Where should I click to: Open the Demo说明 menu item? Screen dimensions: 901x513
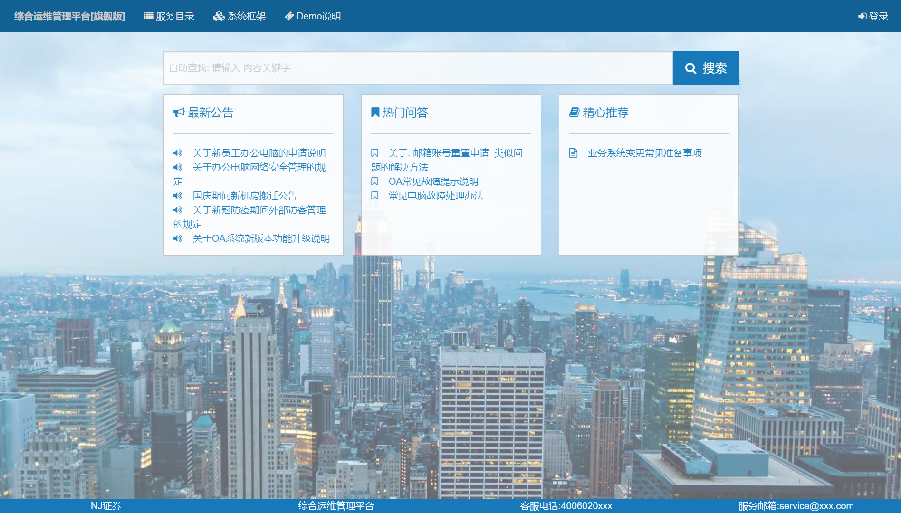coord(313,16)
